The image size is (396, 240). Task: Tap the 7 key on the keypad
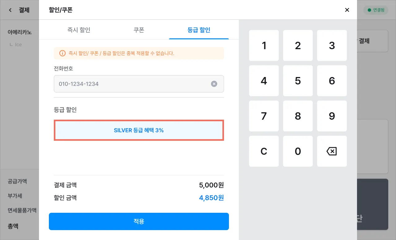pyautogui.click(x=264, y=116)
